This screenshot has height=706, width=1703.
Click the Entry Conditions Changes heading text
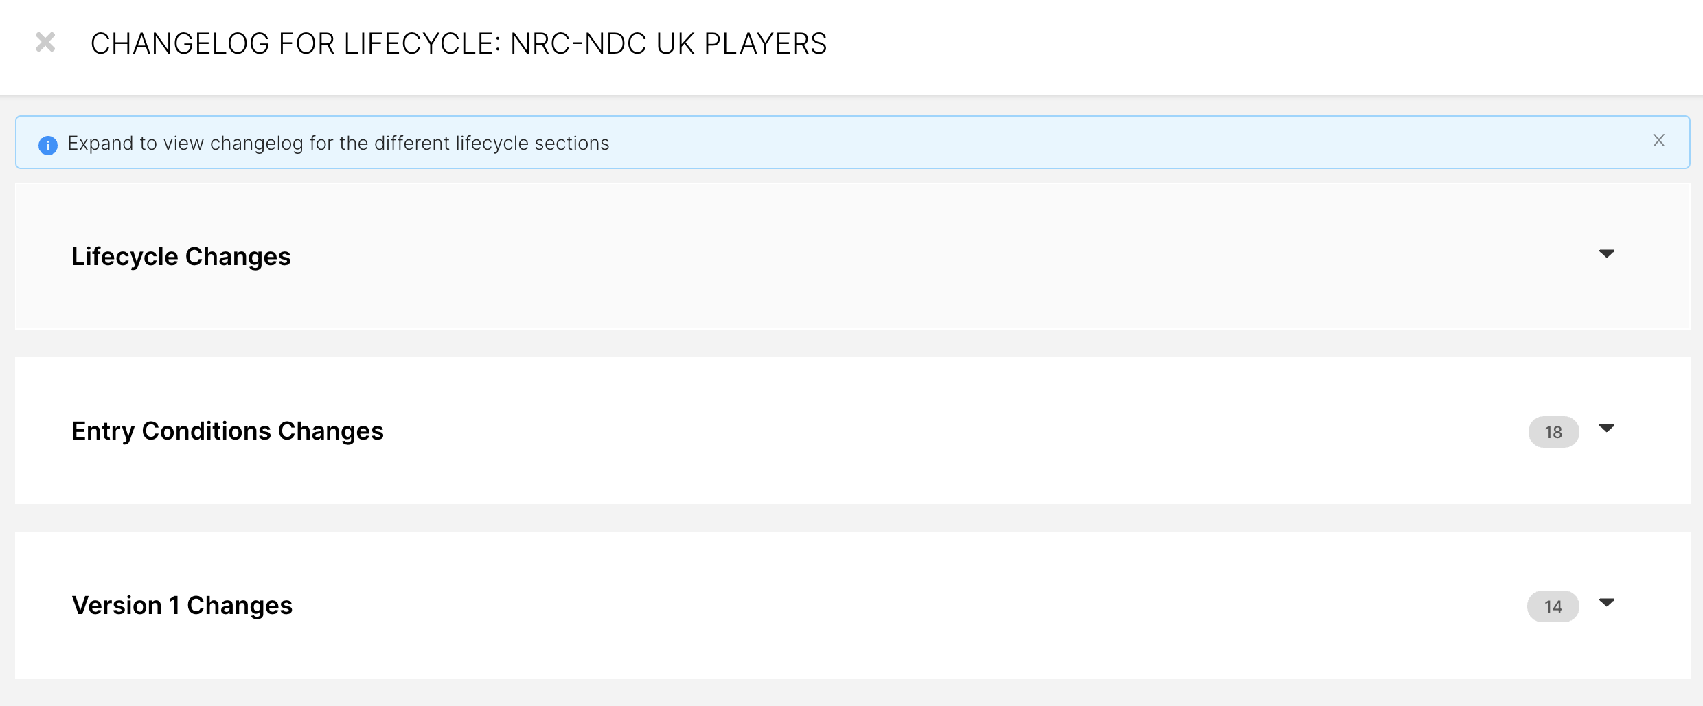pos(227,431)
